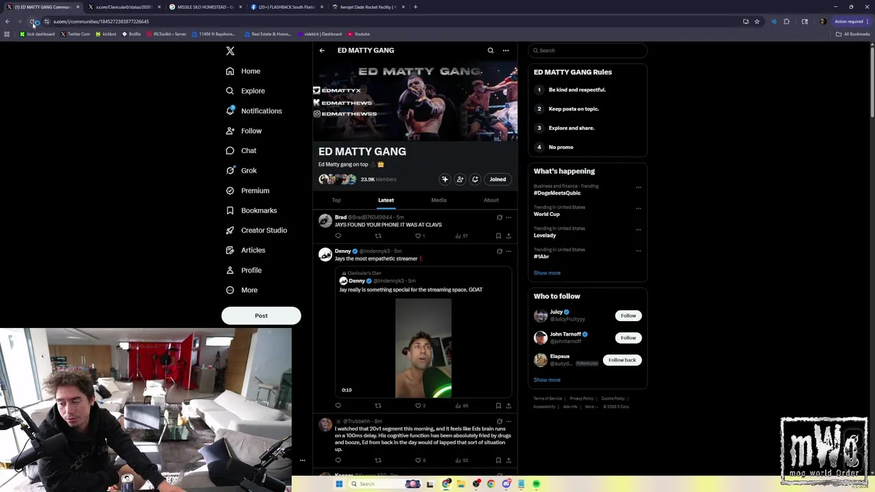Open three-dot menu on Brad's post
875x492 pixels.
pos(509,217)
